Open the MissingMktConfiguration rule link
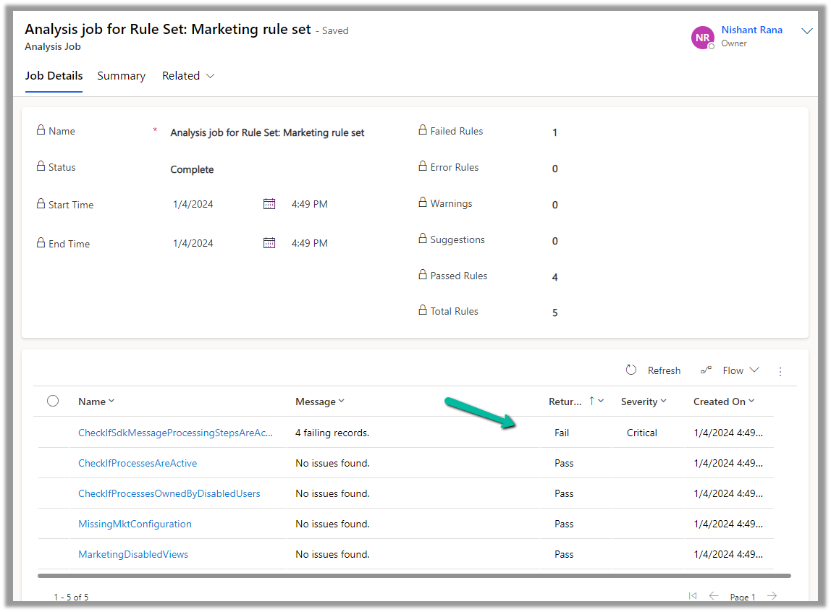This screenshot has width=831, height=612. click(135, 524)
